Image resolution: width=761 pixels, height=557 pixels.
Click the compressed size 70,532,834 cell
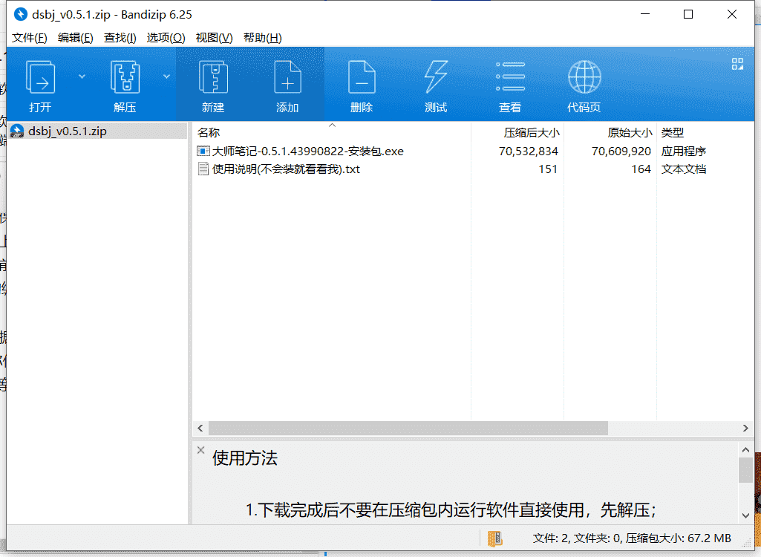point(528,151)
